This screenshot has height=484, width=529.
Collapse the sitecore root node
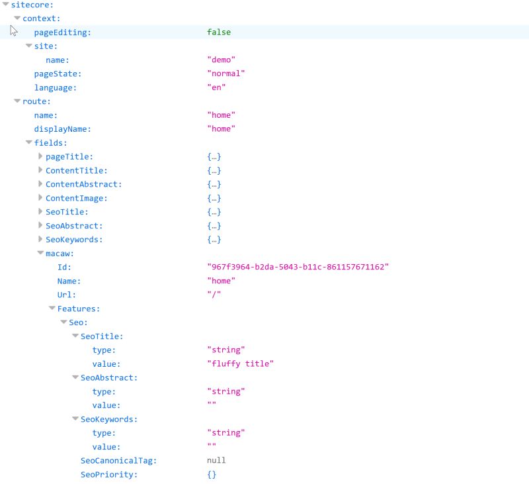point(5,5)
